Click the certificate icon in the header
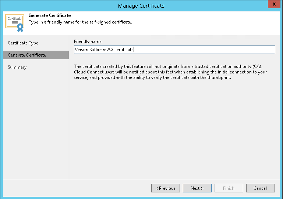Screen dimensions: 283x199 click(x=15, y=23)
